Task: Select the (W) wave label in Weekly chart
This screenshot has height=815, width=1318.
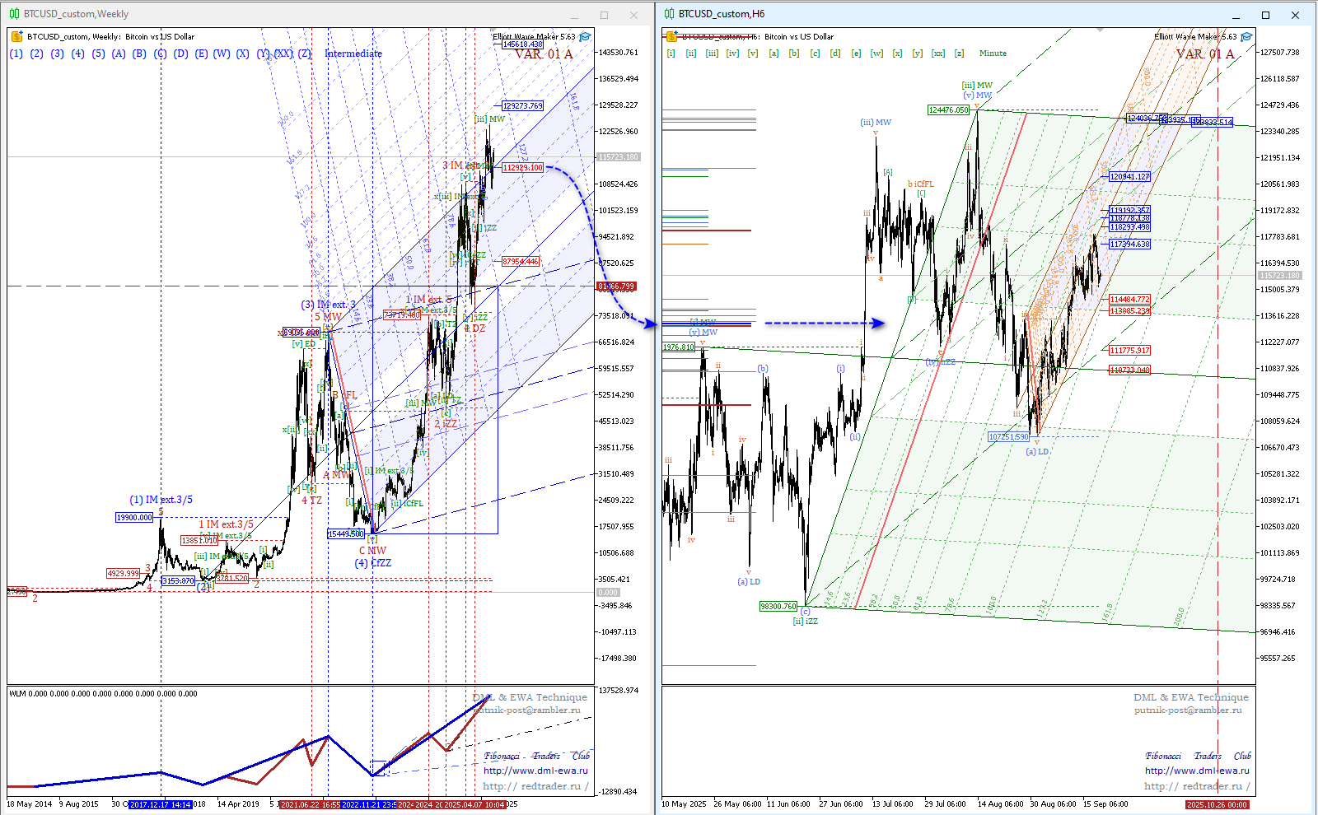Action: 222,54
